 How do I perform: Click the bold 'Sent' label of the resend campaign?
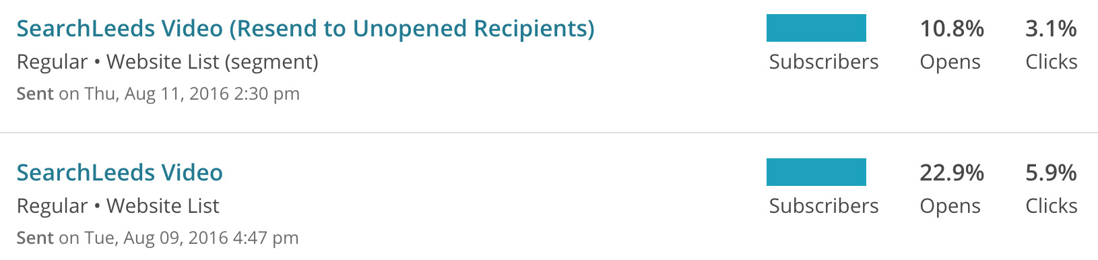[35, 94]
